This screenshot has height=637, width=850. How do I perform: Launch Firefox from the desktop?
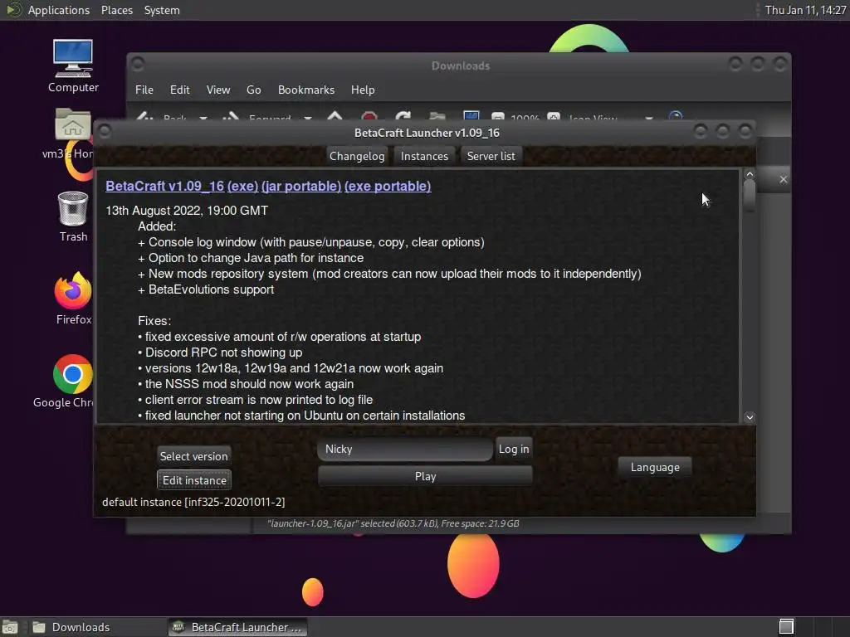pyautogui.click(x=73, y=298)
